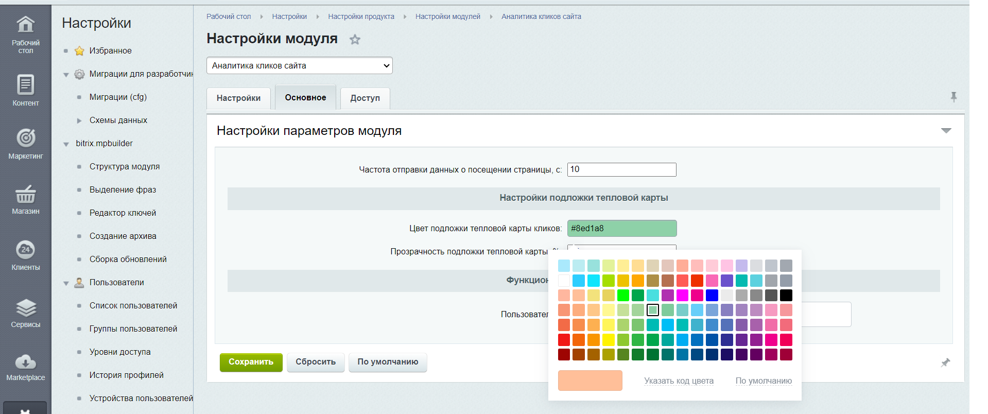Expand the Схемы данных tree item
The image size is (988, 414).
tap(79, 120)
